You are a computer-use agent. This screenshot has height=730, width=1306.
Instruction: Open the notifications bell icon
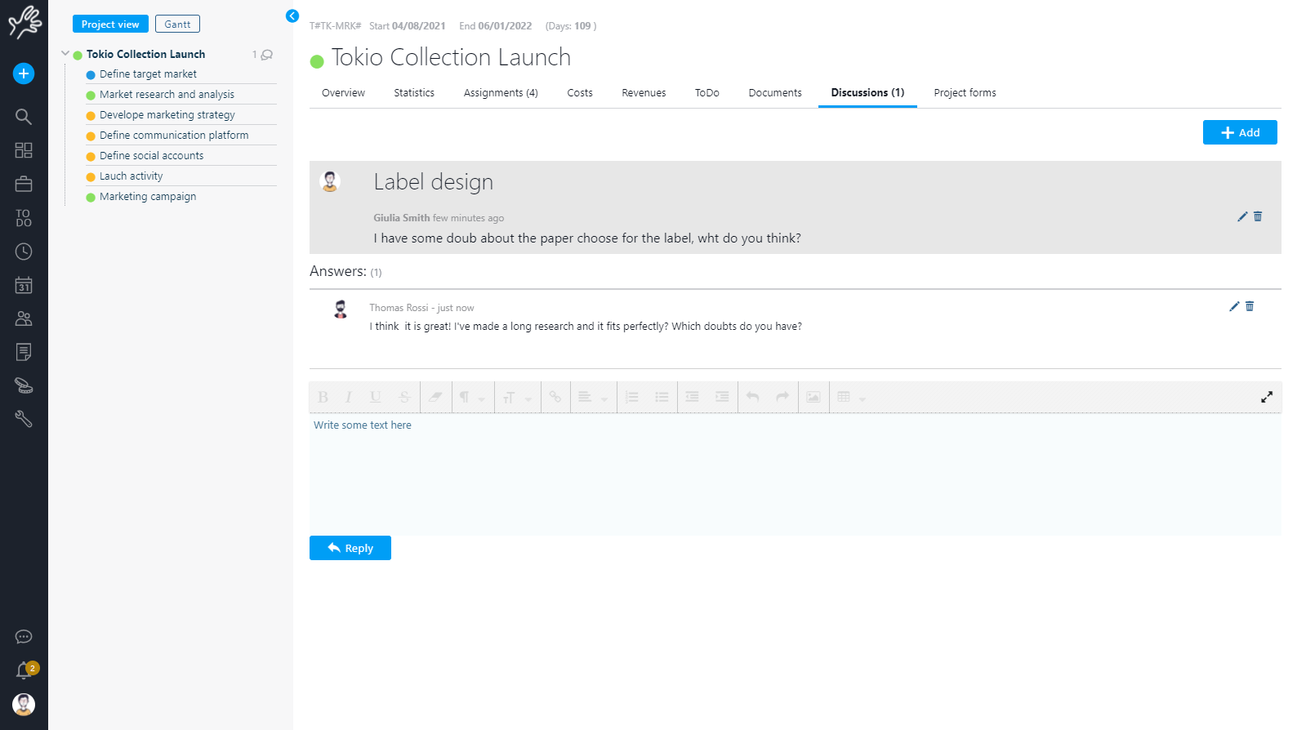coord(24,671)
